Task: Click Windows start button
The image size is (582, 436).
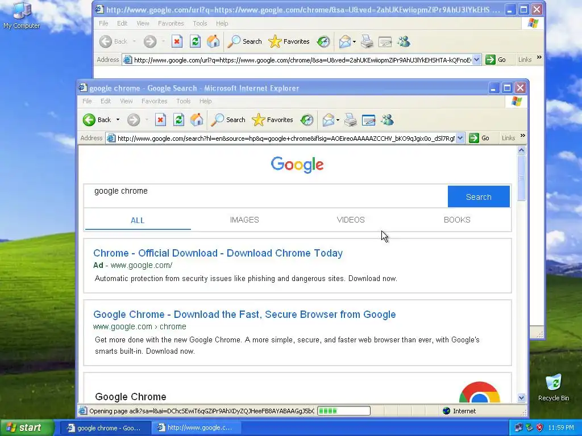Action: point(27,428)
